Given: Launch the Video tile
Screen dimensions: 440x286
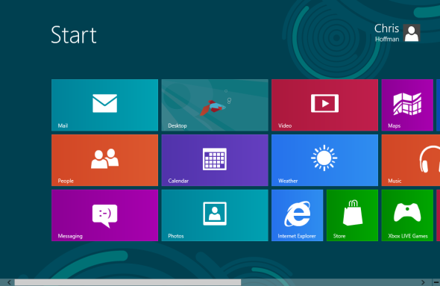Looking at the screenshot, I should (x=324, y=105).
